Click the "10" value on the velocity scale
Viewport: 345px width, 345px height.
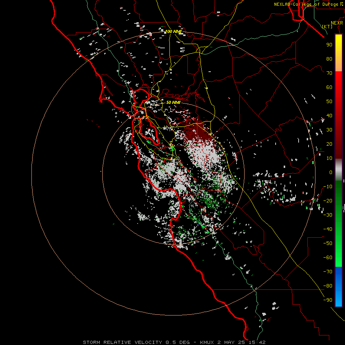pyautogui.click(x=329, y=158)
